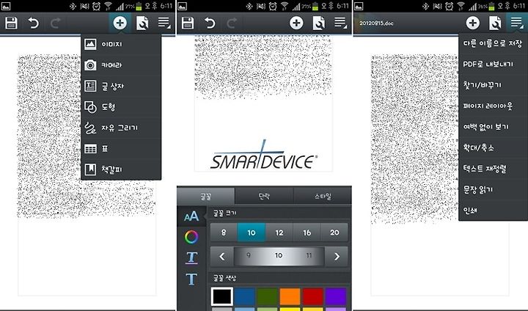This screenshot has width=528, height=311.
Task: Choose the blue font color swatch
Action: pyautogui.click(x=244, y=296)
